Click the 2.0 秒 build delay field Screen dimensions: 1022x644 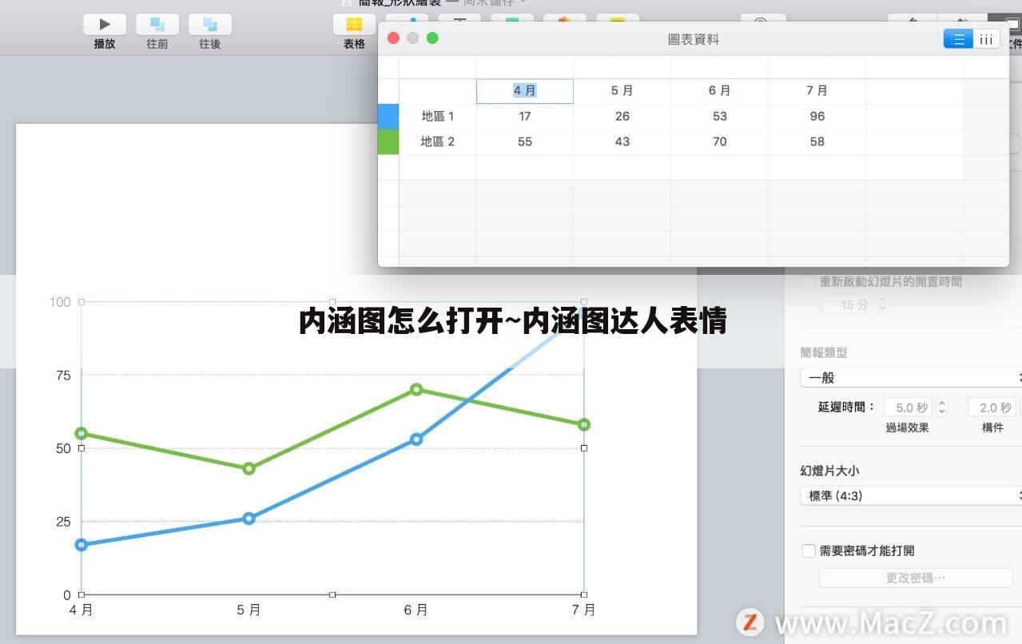(x=992, y=407)
